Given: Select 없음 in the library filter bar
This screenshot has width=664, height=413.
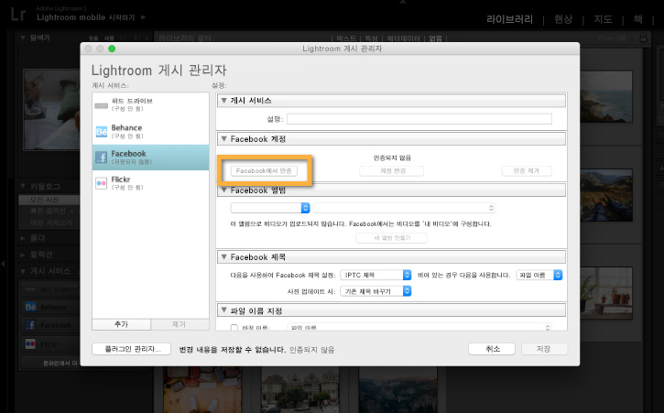Looking at the screenshot, I should click(x=435, y=38).
